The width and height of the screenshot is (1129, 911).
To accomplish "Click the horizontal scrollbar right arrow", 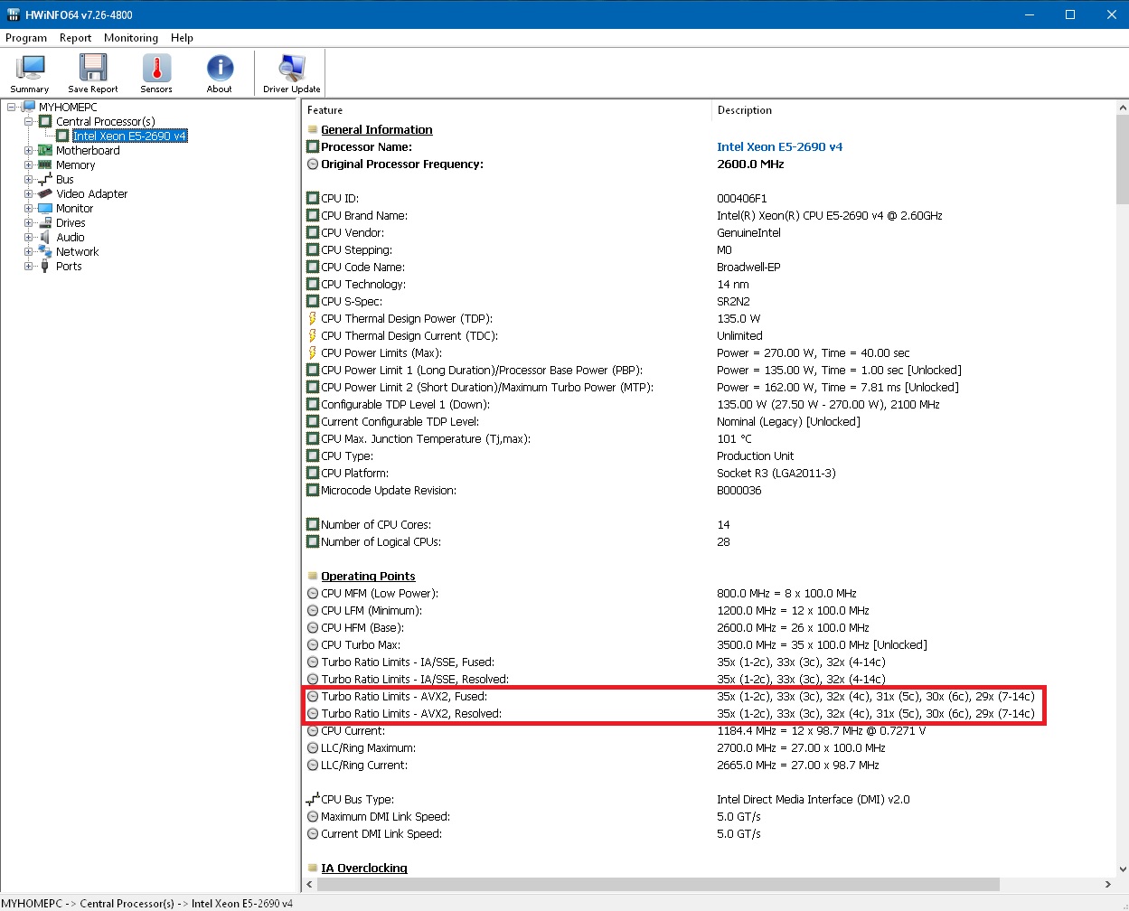I will [1108, 884].
